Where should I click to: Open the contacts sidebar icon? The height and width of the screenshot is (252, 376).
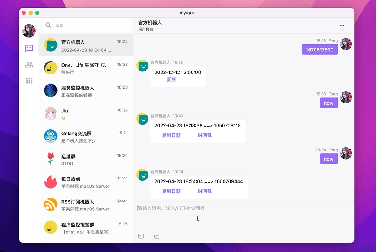[29, 65]
